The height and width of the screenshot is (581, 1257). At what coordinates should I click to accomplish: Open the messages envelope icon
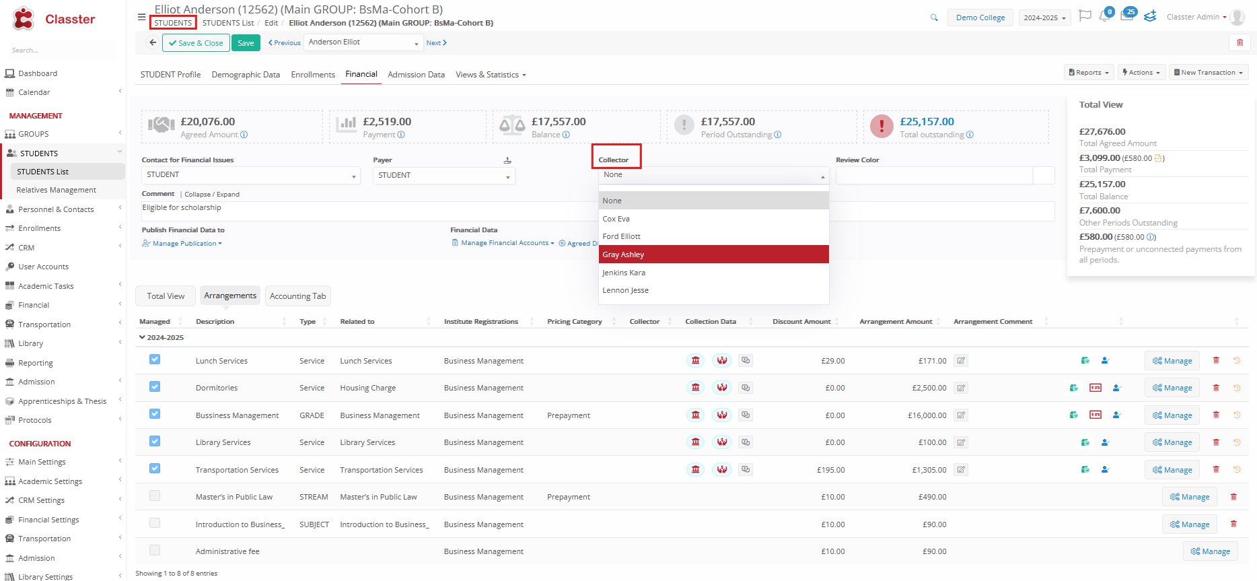click(x=1126, y=16)
